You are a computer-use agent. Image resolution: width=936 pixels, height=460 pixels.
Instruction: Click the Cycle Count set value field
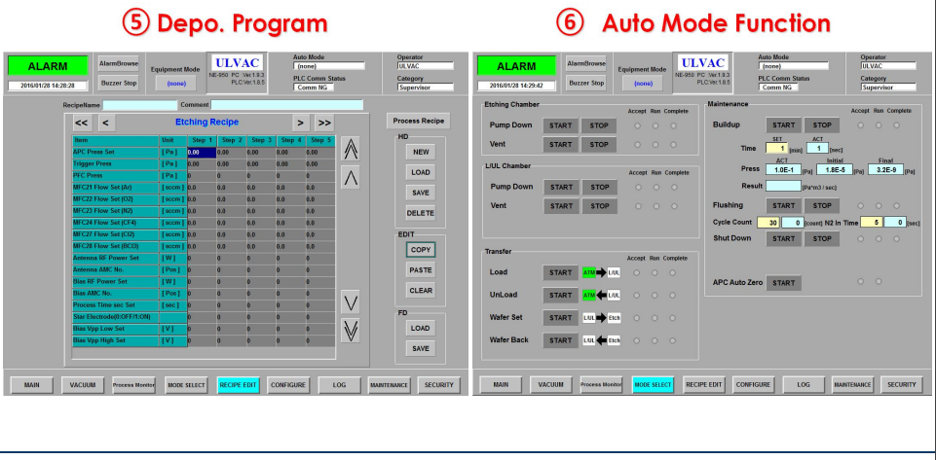(x=766, y=222)
